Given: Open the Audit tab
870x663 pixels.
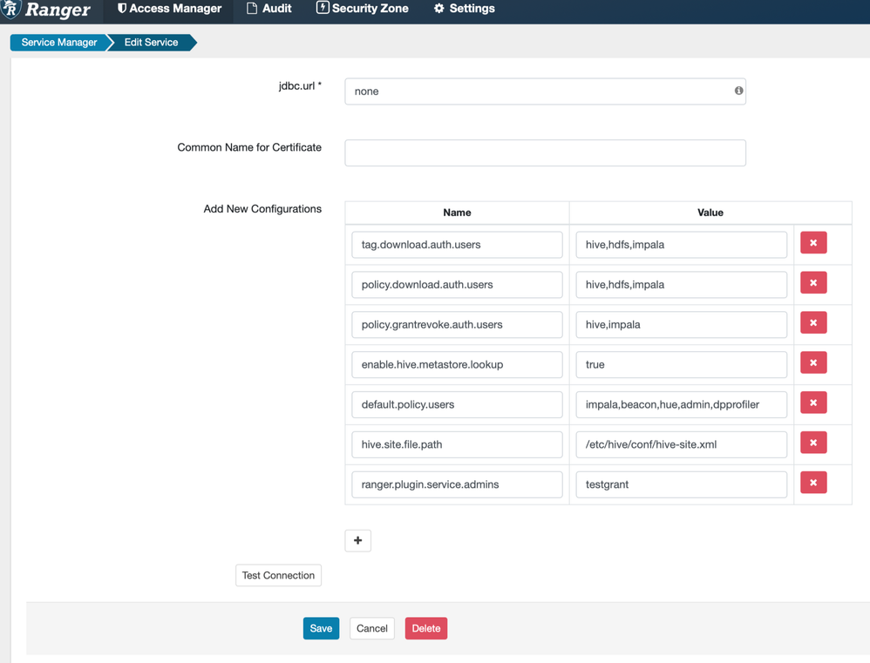Looking at the screenshot, I should pyautogui.click(x=269, y=9).
